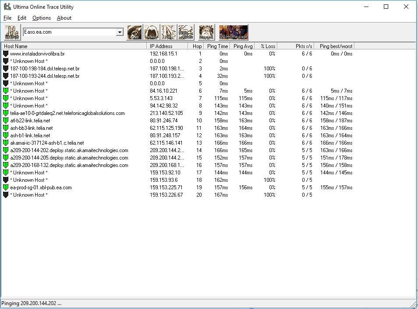418x309 pixels.
Task: Click IP address 5.53.3.143
Action: [x=161, y=98]
